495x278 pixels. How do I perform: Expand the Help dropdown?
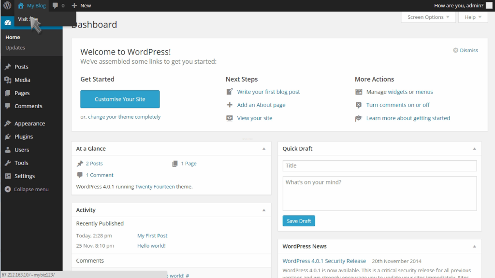coord(472,17)
